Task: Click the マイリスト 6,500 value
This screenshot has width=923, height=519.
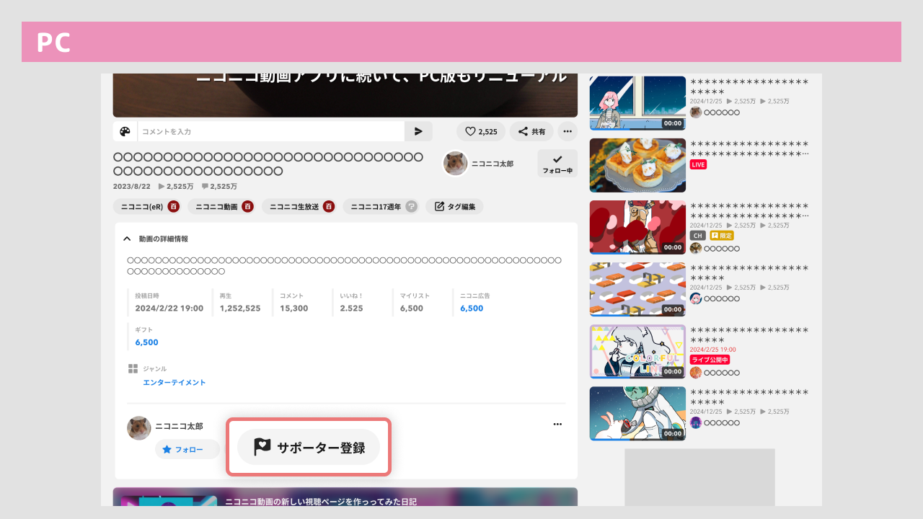Action: tap(412, 308)
